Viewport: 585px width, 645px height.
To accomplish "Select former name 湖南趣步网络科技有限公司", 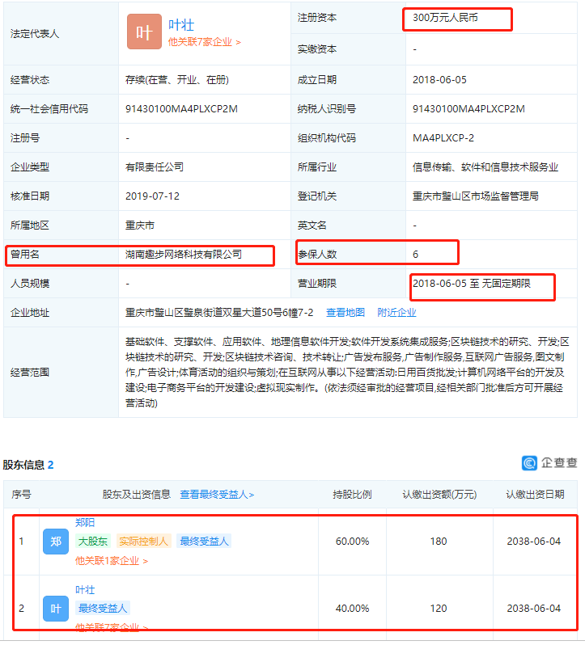I will point(183,255).
